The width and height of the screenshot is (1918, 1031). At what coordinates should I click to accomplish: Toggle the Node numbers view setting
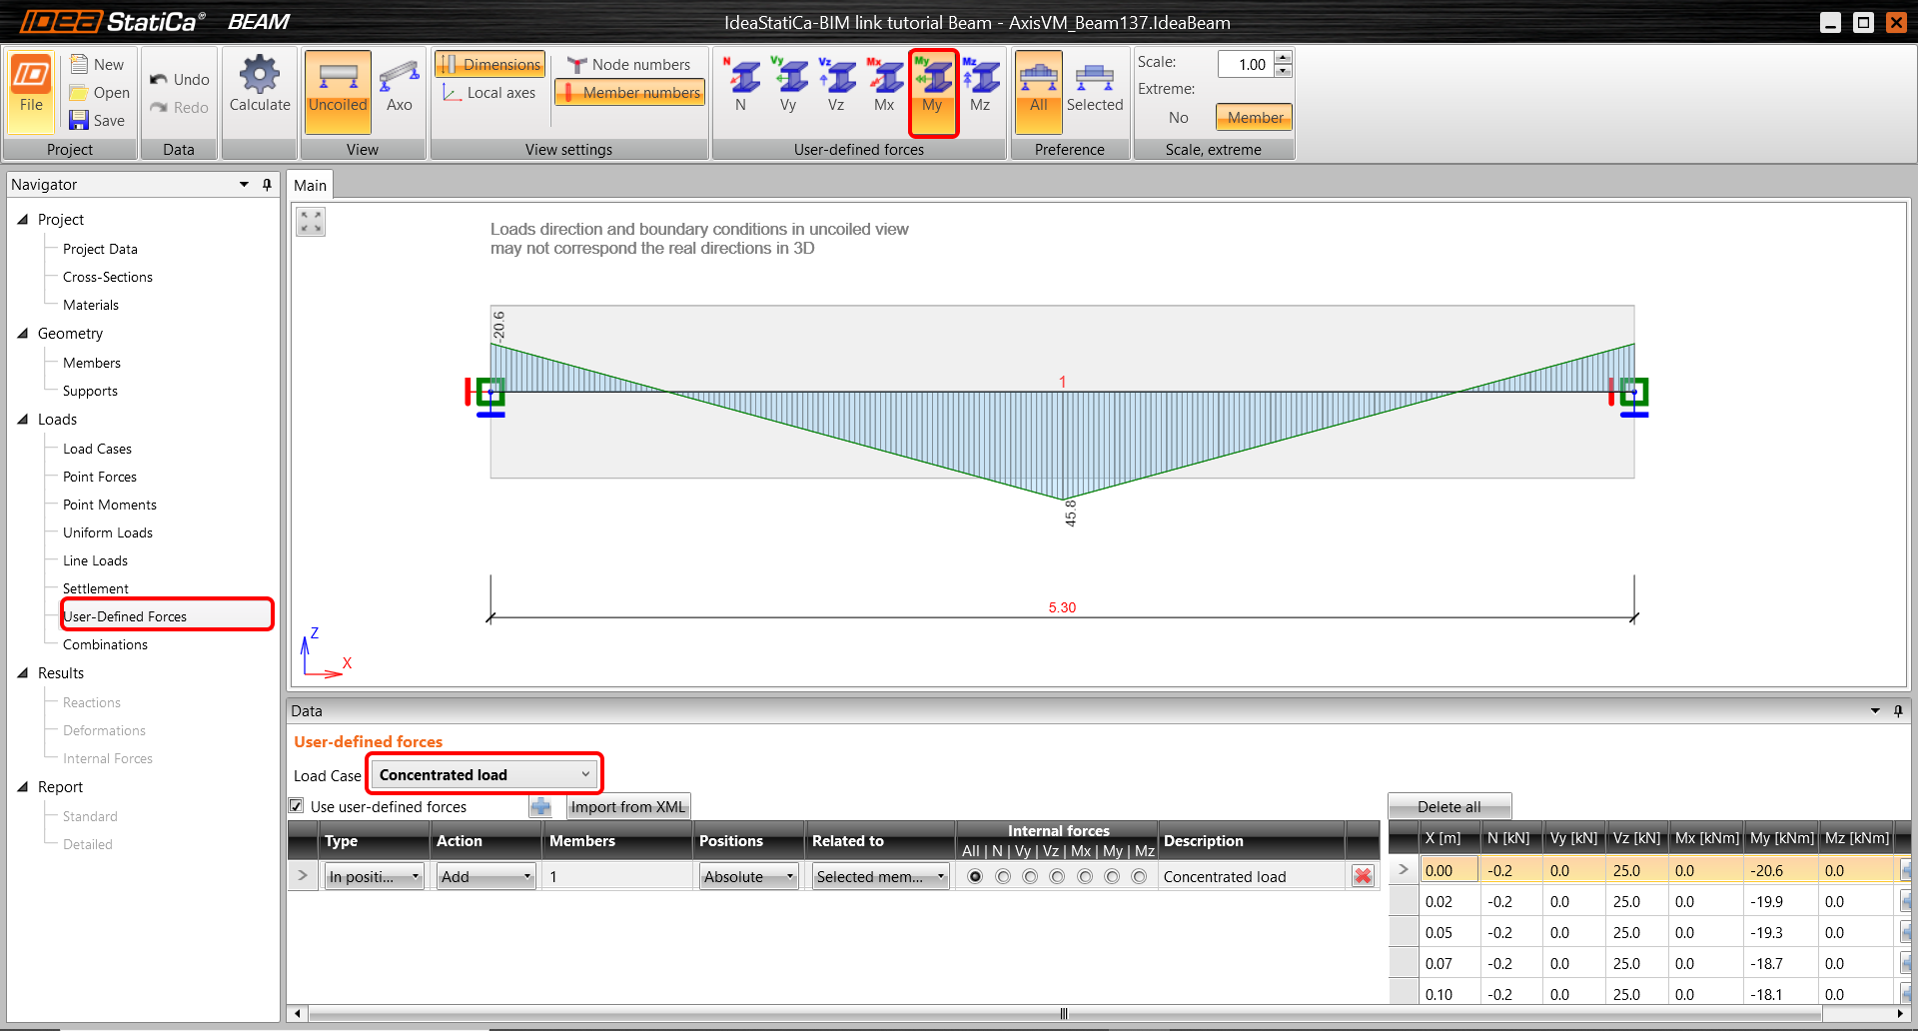[x=629, y=65]
